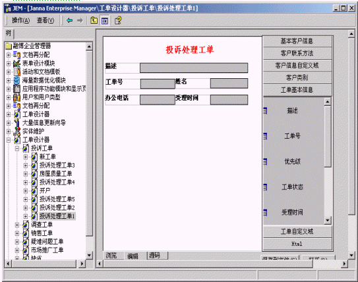Viewport: 358px width, 282px height.
Task: Click the back arrow toolbar icon
Action: [69, 20]
